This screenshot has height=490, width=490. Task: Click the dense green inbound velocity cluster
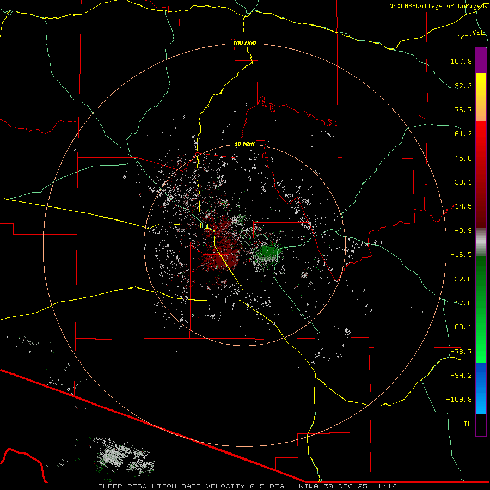click(x=266, y=253)
